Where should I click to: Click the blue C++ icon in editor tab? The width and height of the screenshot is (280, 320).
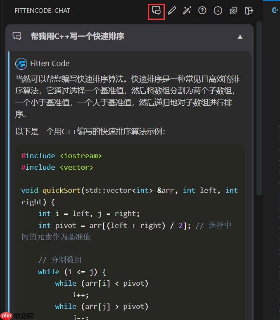pos(275,10)
